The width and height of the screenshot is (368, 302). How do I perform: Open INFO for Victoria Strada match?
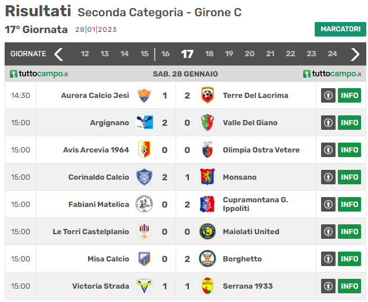pos(349,286)
